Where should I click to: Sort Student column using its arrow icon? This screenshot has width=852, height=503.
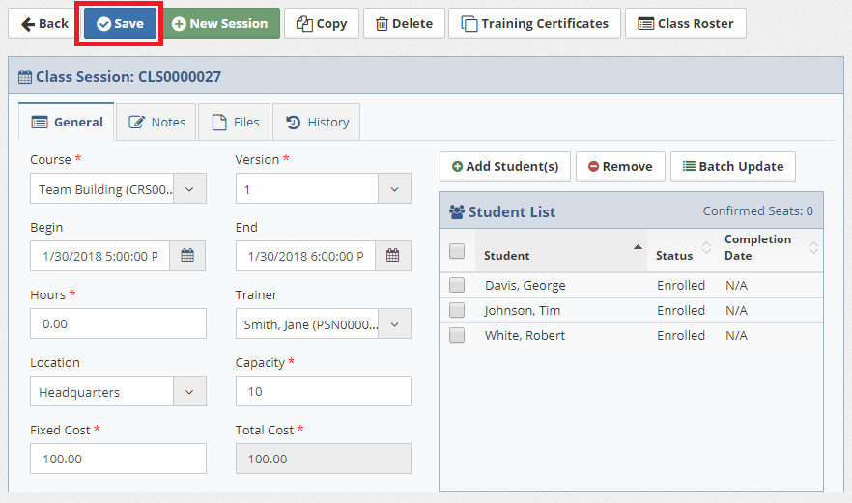[x=638, y=248]
